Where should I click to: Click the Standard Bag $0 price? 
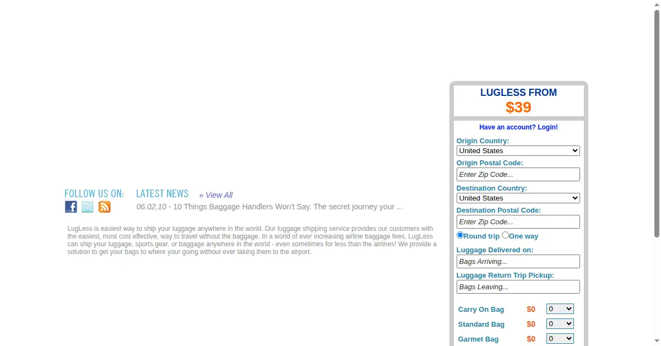[531, 325]
